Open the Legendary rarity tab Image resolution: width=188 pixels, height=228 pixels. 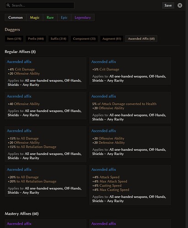[x=83, y=17]
